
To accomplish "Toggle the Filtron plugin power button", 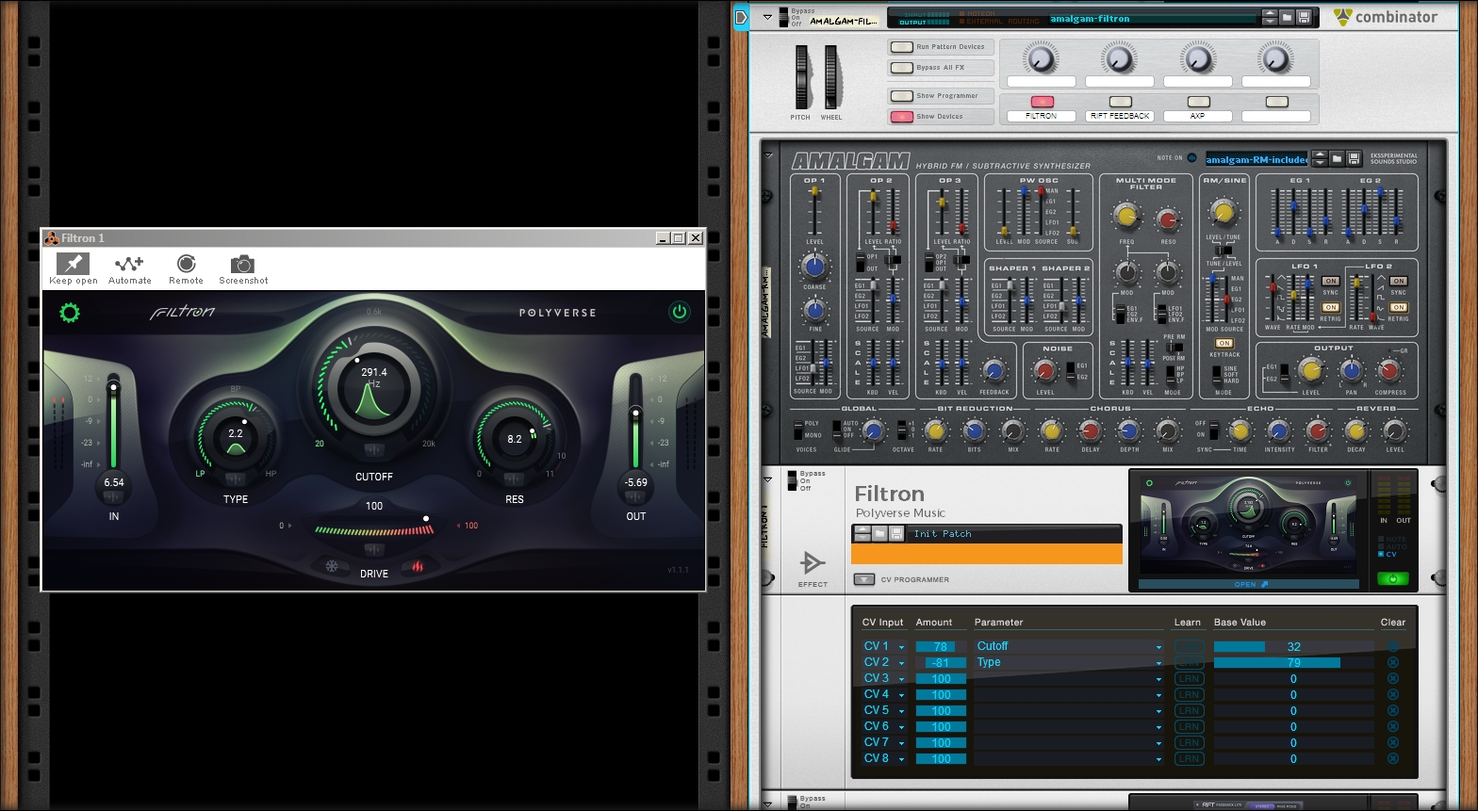I will tap(679, 312).
